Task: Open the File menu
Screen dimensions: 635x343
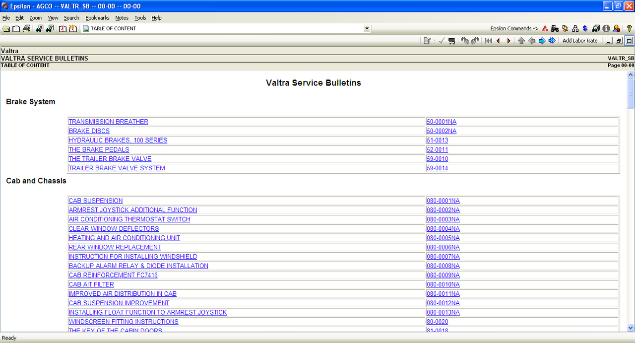Action: point(6,18)
